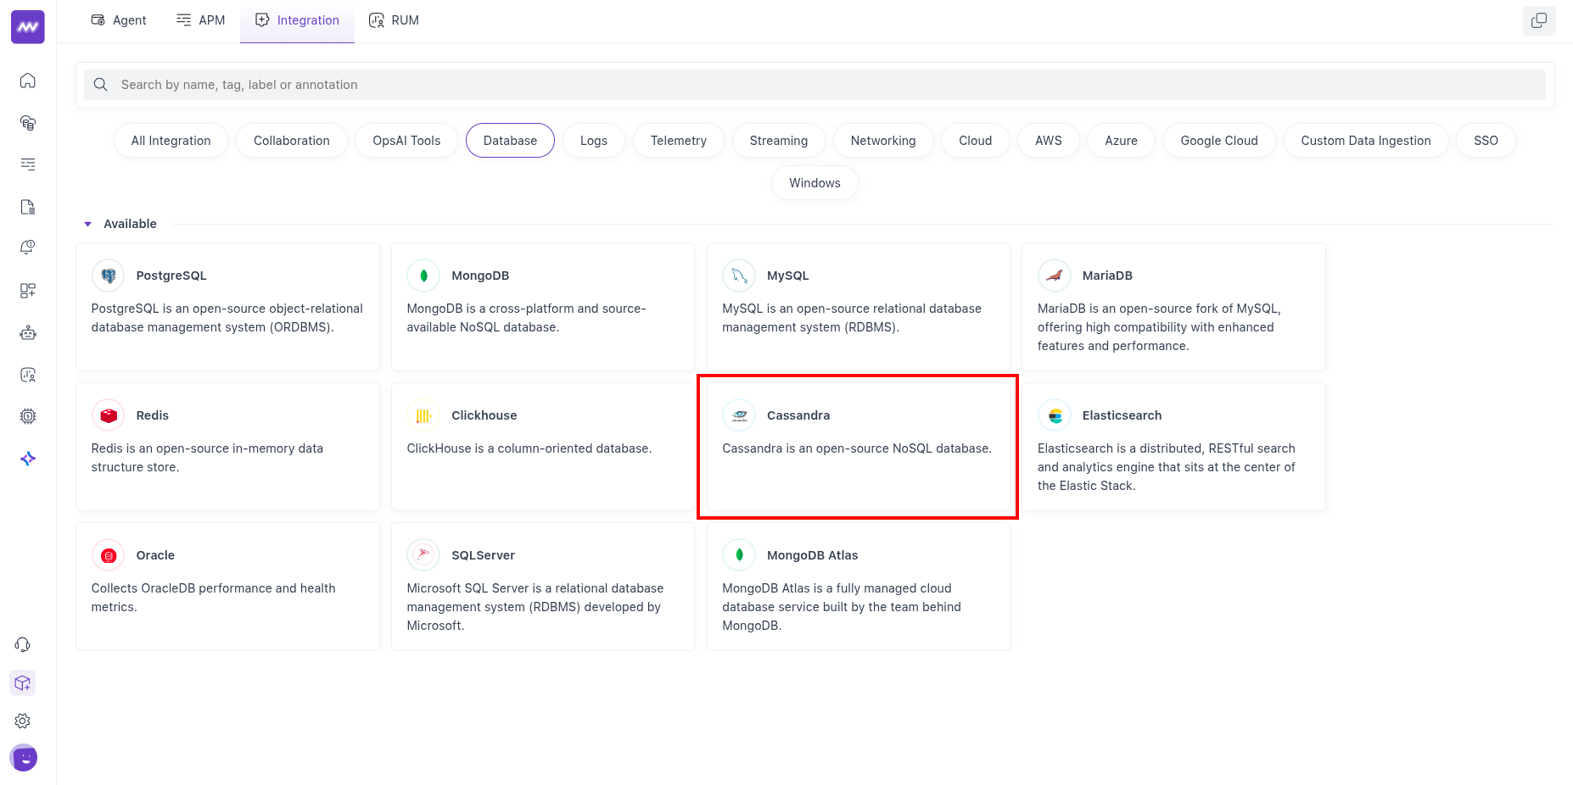Click the user avatar in sidebar

point(24,758)
